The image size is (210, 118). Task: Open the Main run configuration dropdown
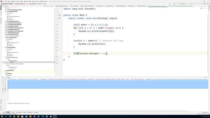click(x=175, y=4)
